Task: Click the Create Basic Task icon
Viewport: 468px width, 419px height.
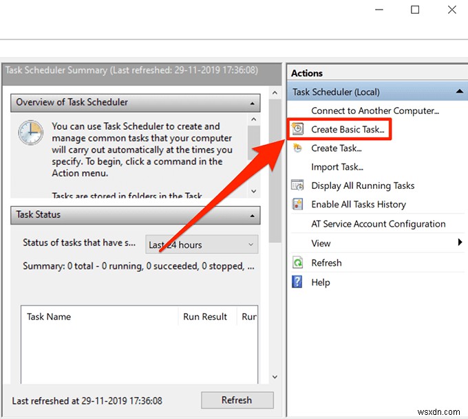Action: pyautogui.click(x=297, y=129)
